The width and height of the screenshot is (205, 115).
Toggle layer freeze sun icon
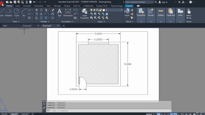(94, 10)
